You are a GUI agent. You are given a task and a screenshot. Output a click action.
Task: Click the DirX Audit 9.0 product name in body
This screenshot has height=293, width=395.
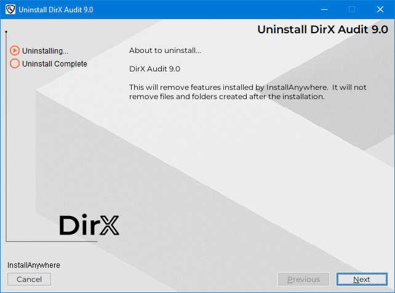154,69
